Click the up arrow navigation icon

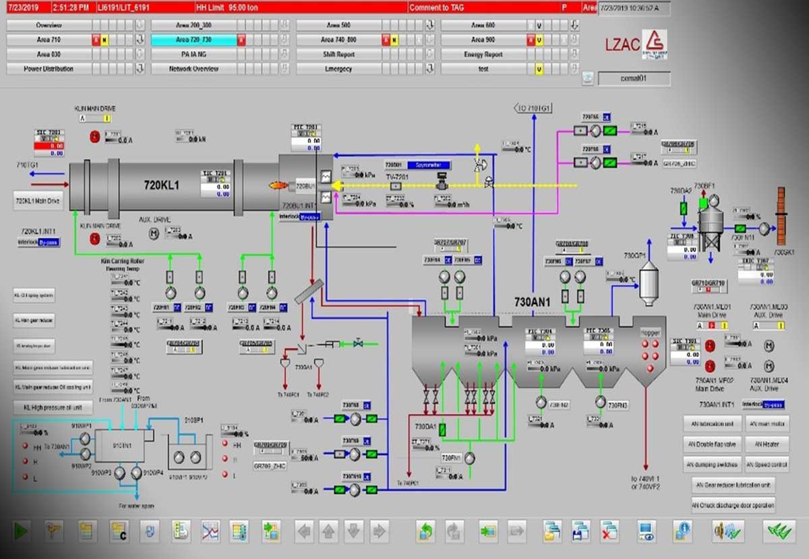tap(329, 531)
